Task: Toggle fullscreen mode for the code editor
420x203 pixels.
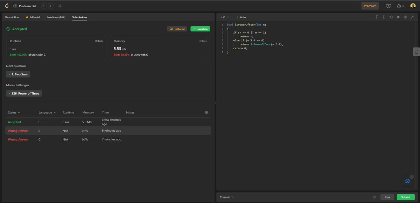Action: [412, 17]
